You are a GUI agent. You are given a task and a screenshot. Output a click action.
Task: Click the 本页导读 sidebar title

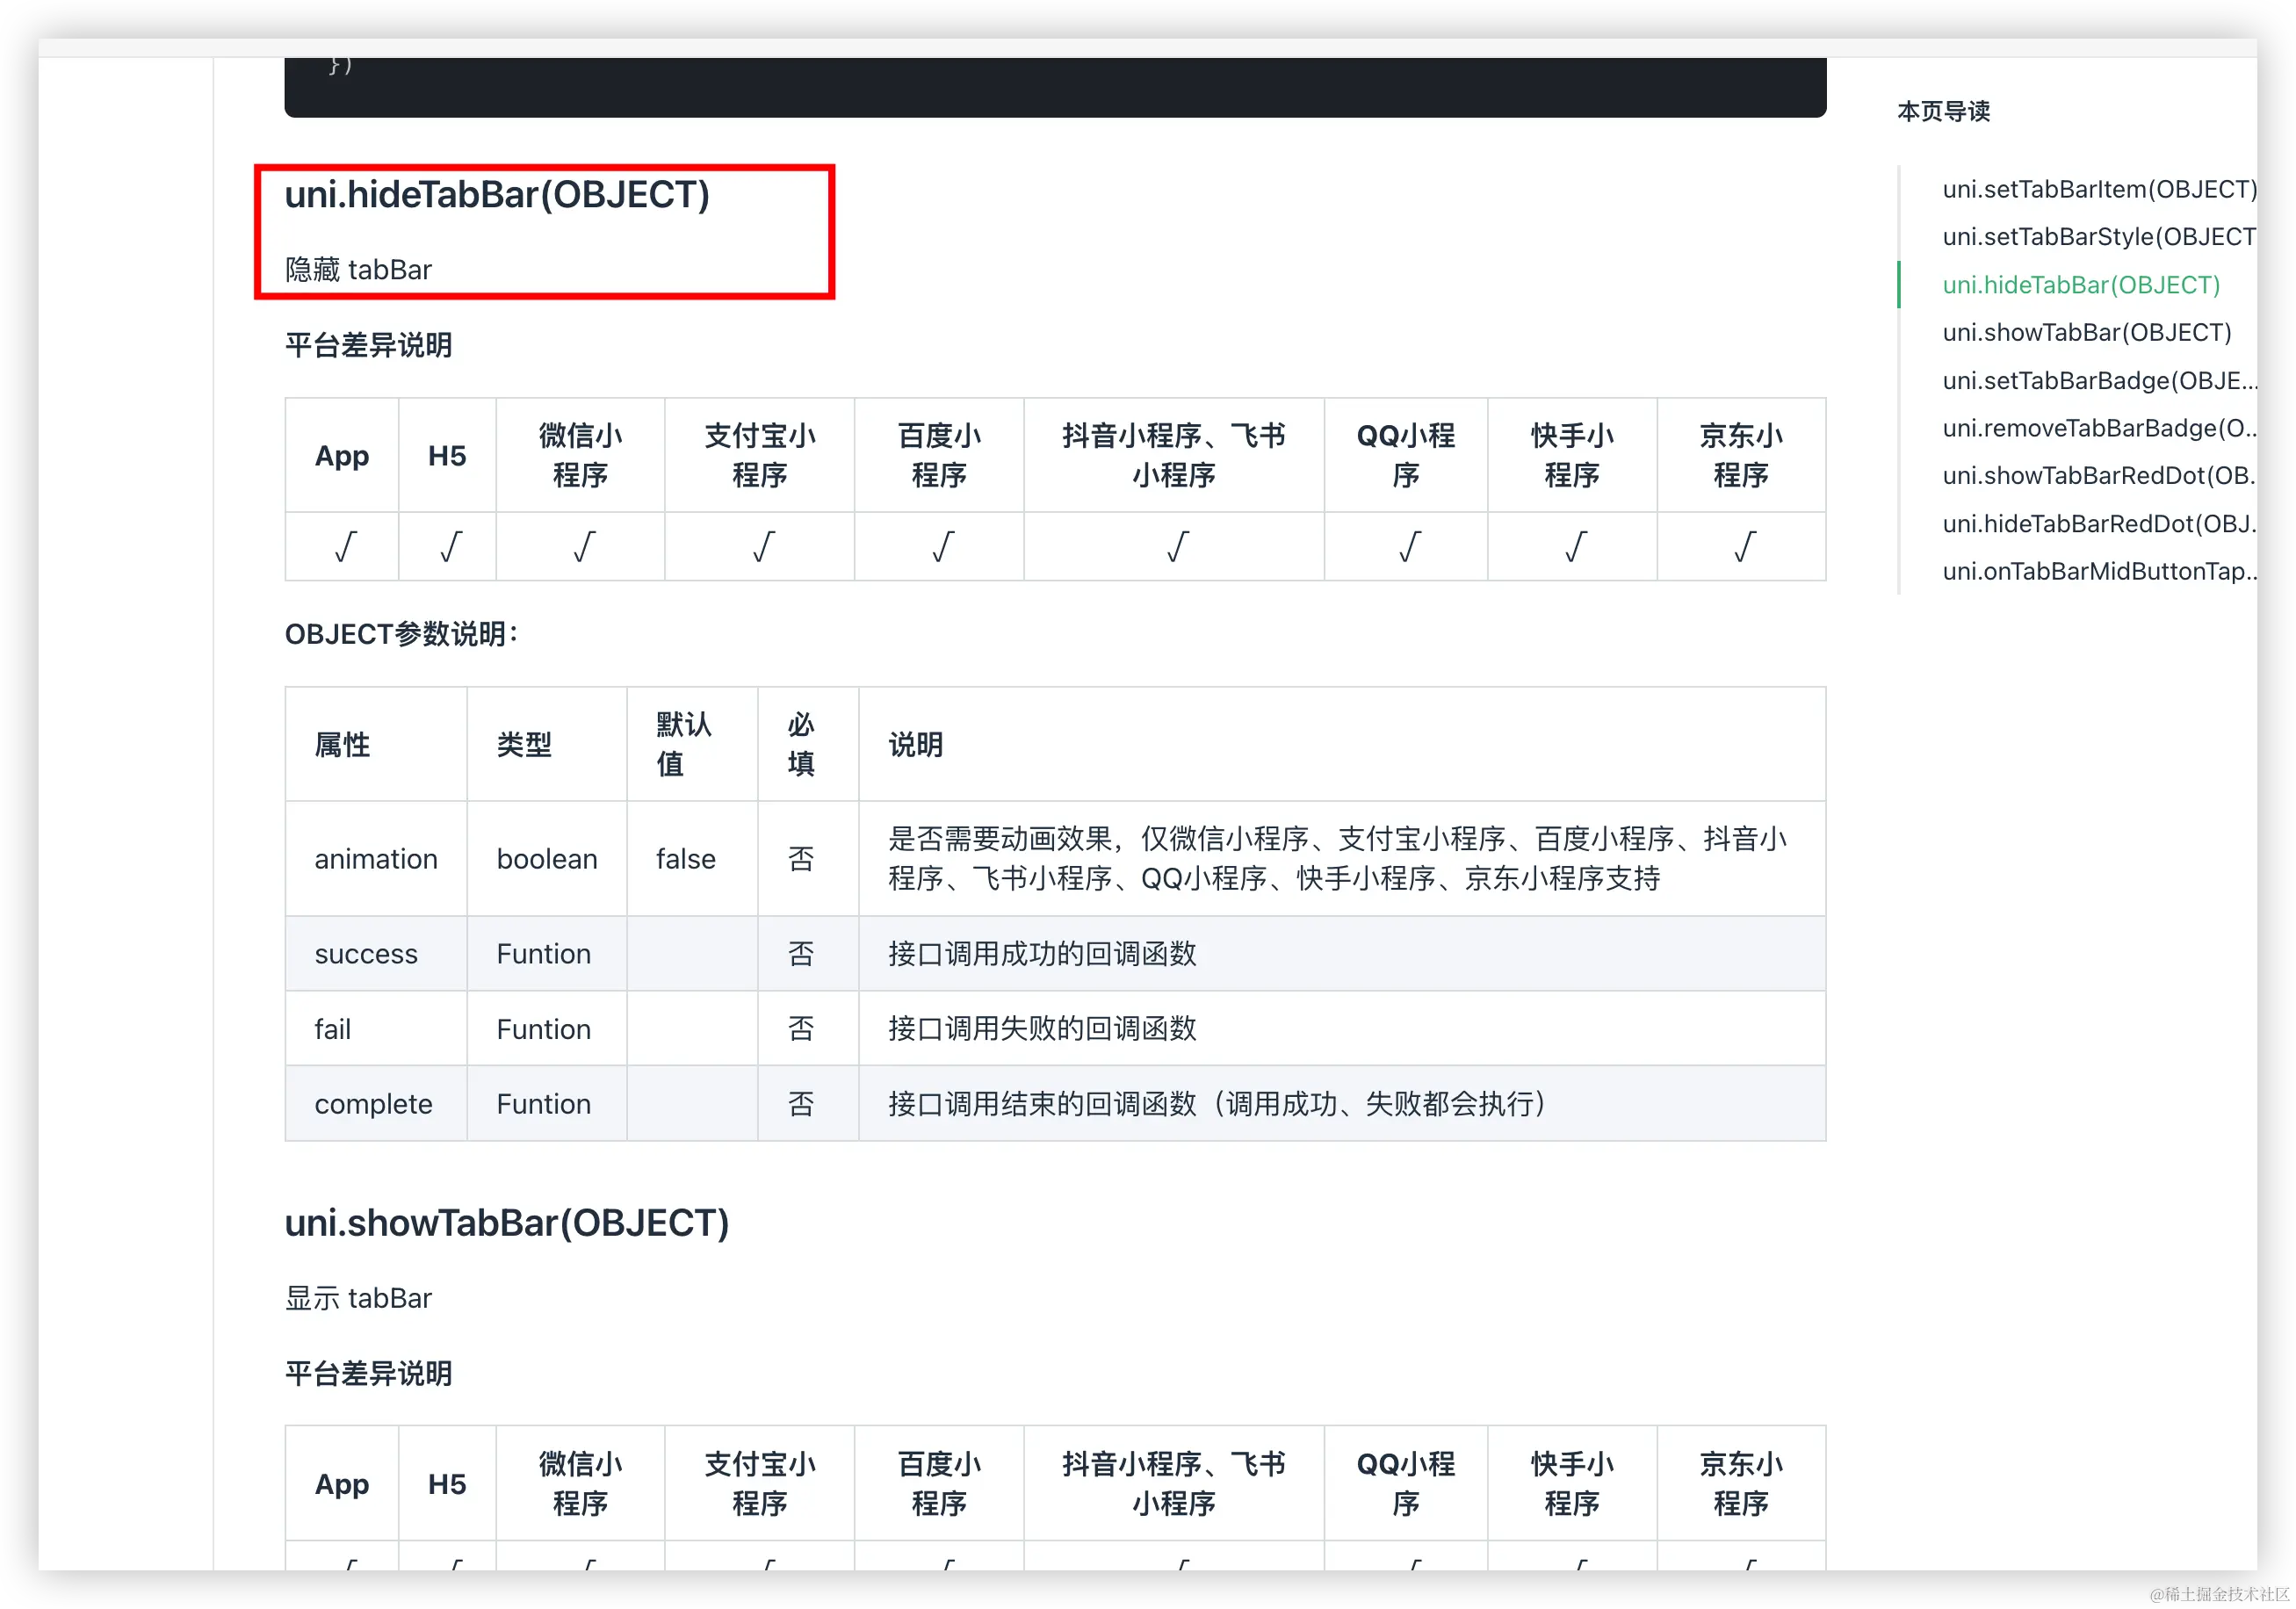click(1943, 111)
